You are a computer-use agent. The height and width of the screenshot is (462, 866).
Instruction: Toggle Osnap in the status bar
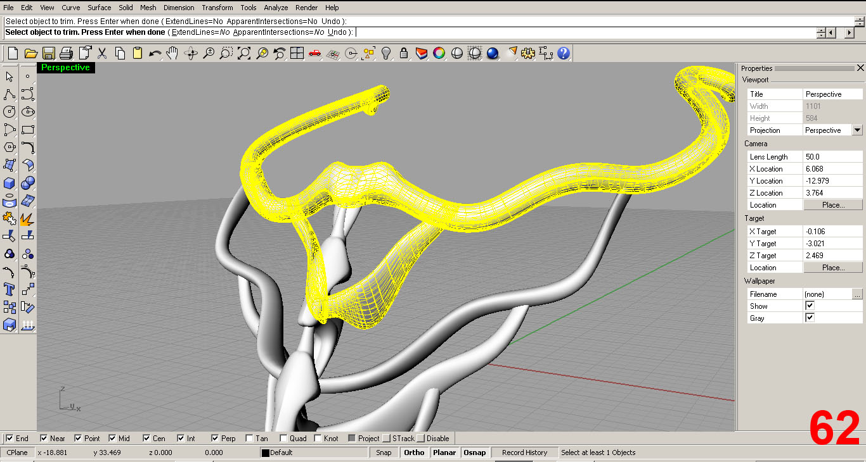coord(474,453)
